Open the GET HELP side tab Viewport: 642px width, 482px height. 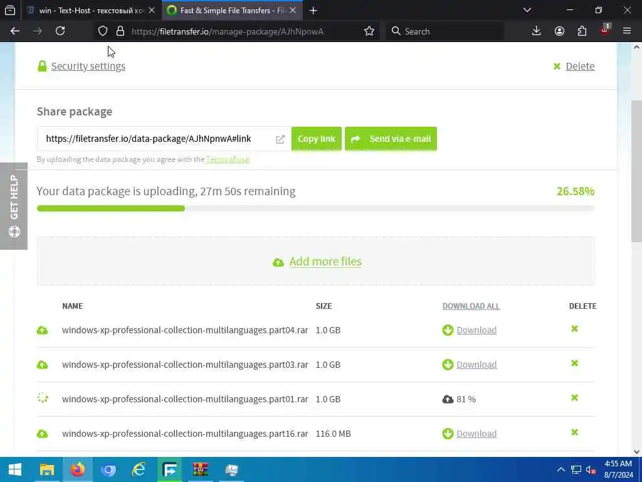coord(14,206)
